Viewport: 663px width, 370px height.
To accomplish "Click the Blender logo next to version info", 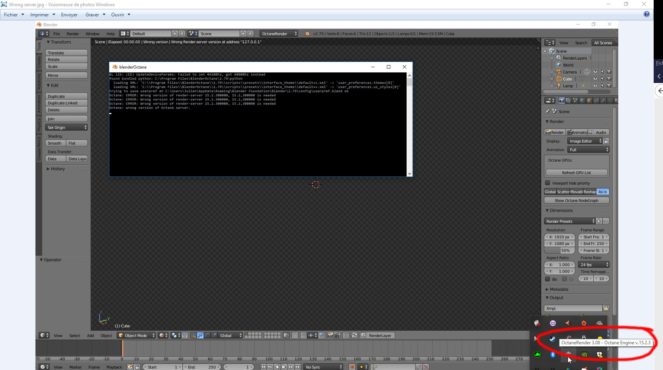I will [x=307, y=34].
